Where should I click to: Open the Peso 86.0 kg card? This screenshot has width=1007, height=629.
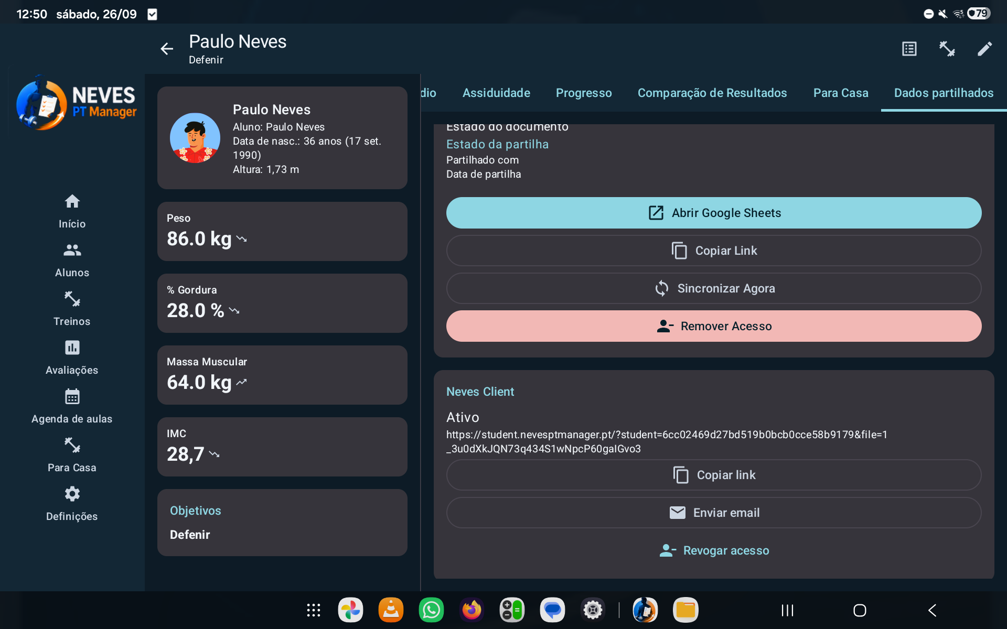[282, 231]
